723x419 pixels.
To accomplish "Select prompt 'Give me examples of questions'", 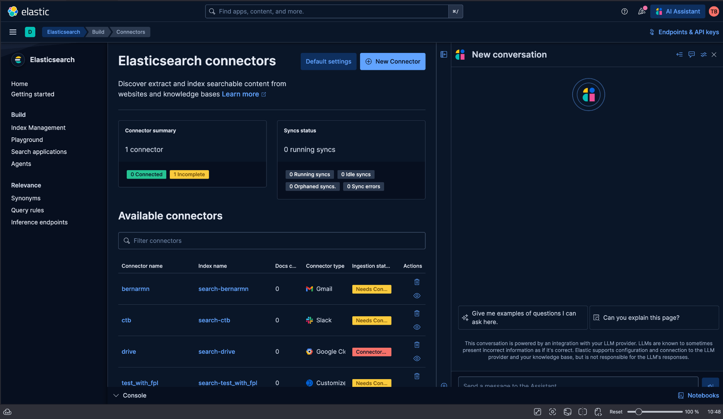I will tap(523, 318).
